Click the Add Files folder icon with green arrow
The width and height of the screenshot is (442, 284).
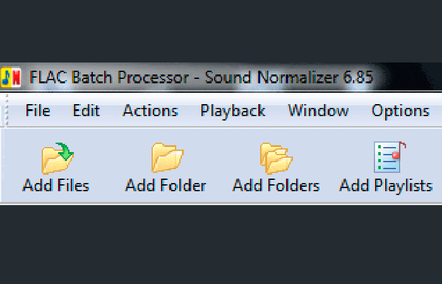[57, 158]
